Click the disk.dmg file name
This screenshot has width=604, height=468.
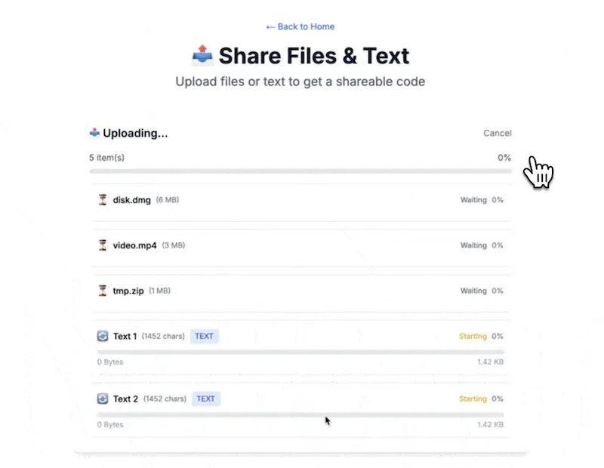pyautogui.click(x=131, y=200)
